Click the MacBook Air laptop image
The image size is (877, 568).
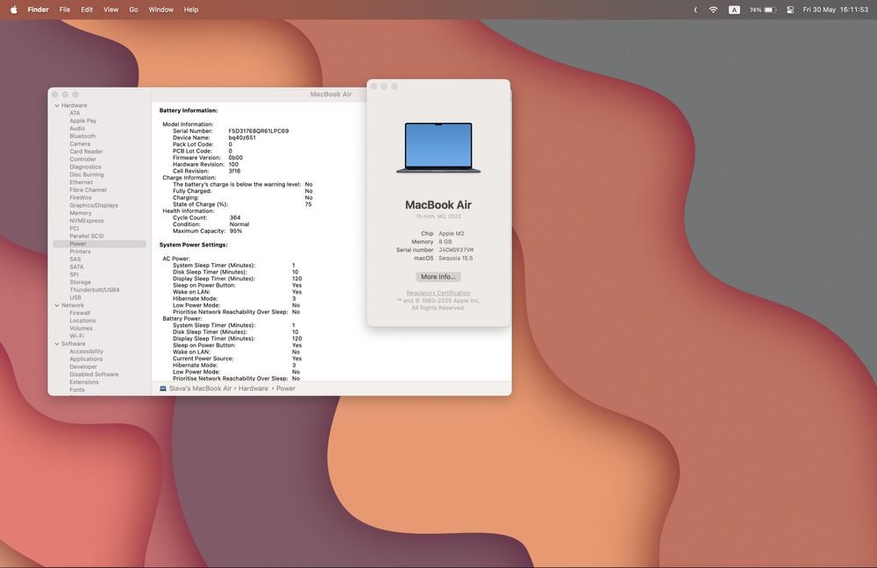pos(438,147)
